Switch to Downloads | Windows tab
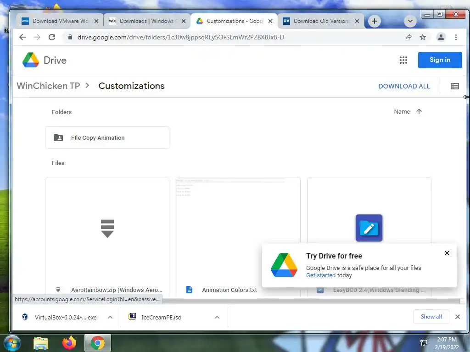Image resolution: width=470 pixels, height=352 pixels. click(x=147, y=21)
